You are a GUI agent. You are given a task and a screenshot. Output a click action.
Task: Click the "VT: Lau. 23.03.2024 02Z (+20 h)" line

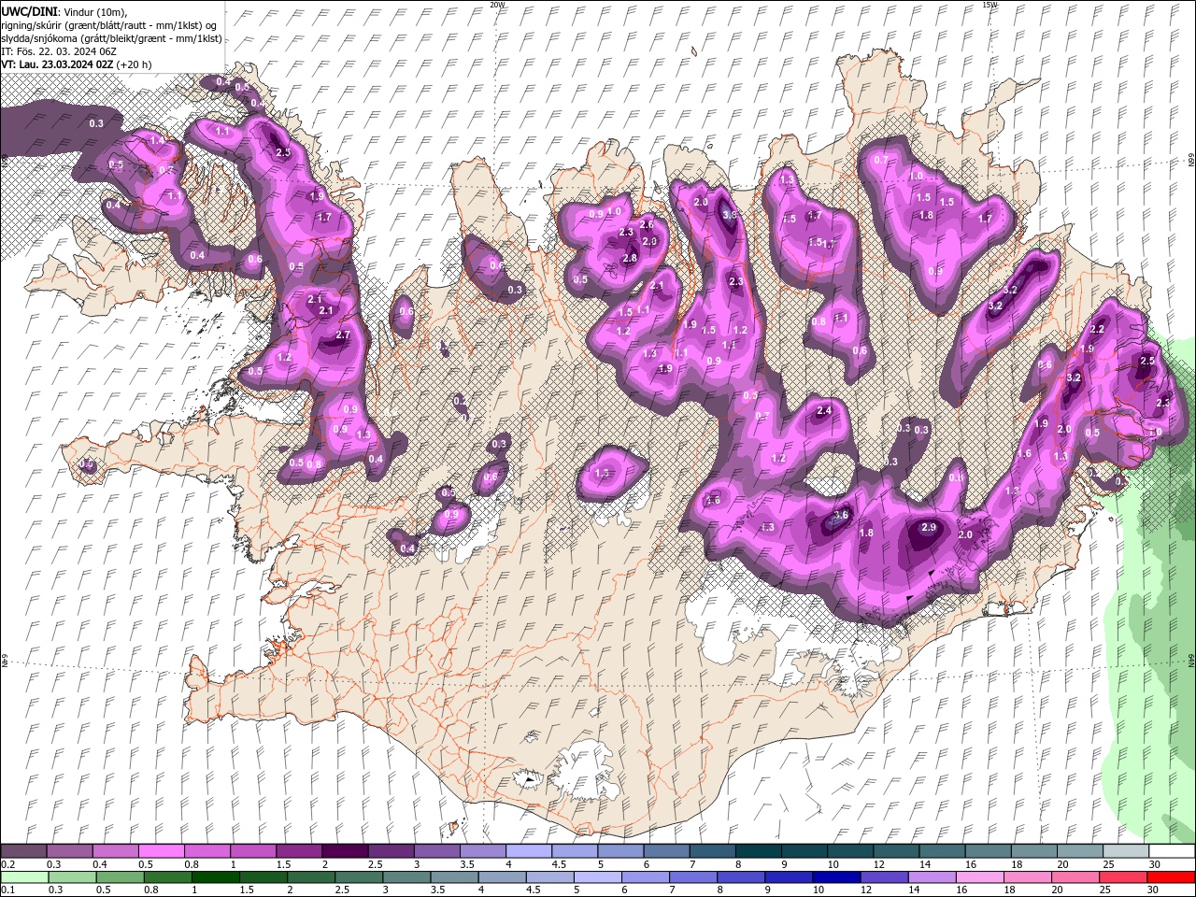(77, 64)
